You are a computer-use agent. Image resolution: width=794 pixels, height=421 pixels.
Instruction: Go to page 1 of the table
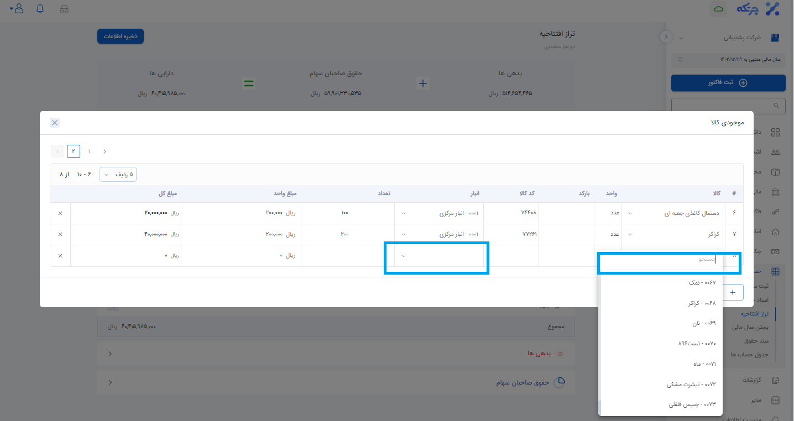click(x=89, y=151)
